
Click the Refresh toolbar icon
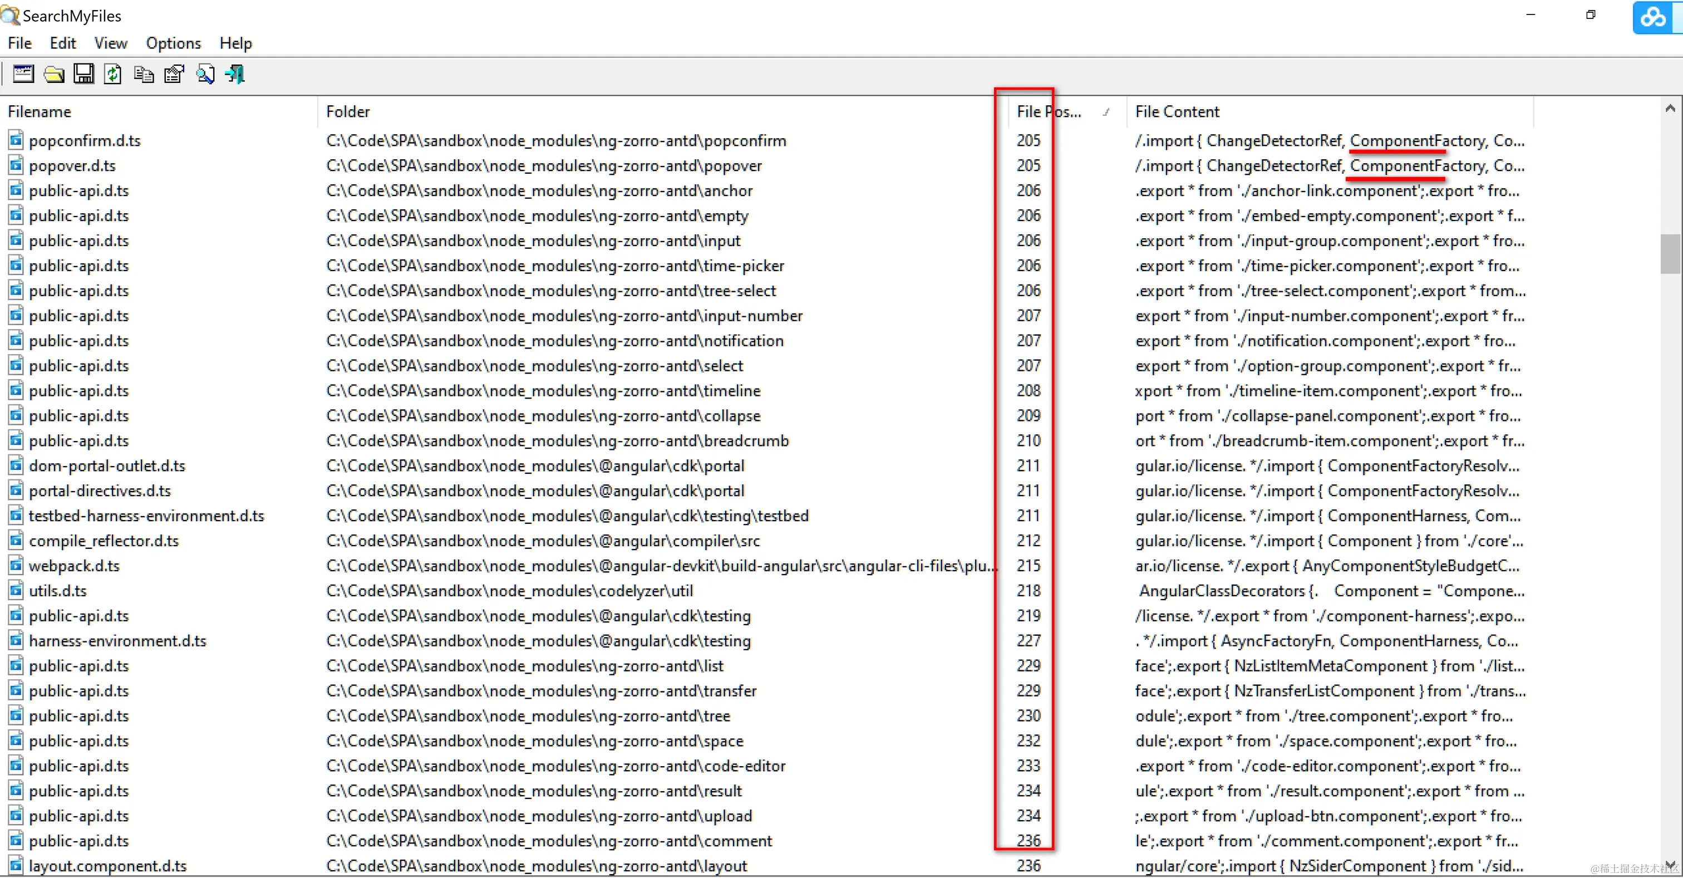coord(113,74)
